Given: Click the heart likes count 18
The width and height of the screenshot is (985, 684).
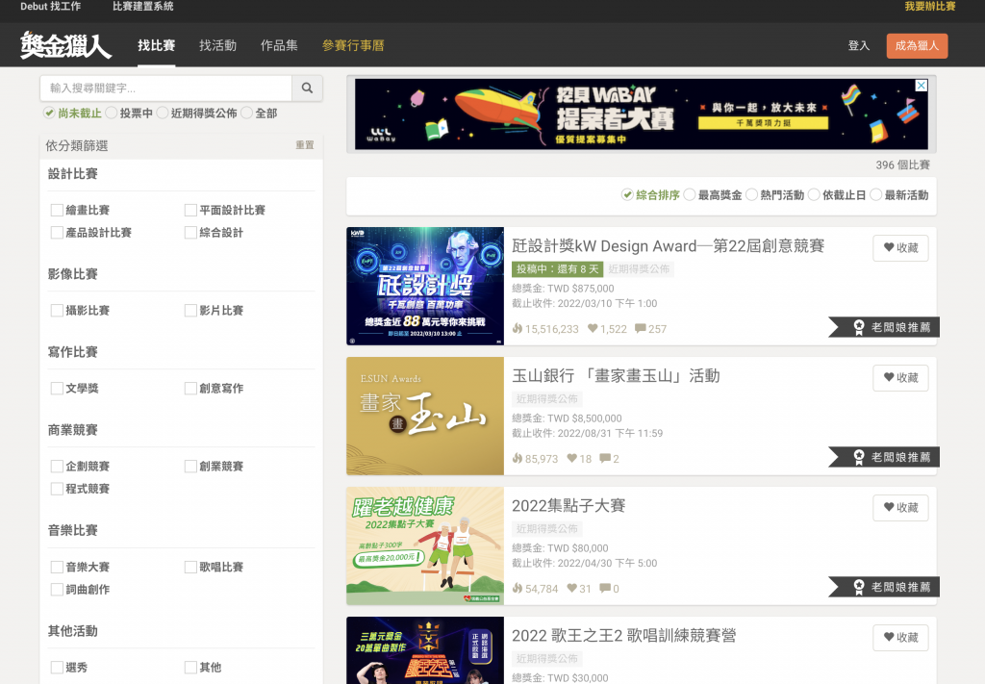Looking at the screenshot, I should [x=579, y=459].
